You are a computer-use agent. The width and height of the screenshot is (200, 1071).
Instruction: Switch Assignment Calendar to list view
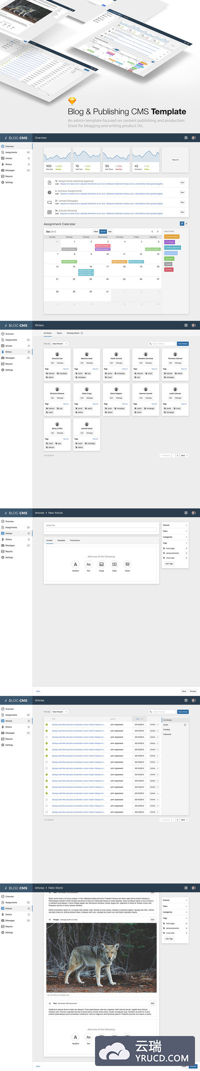186,223
